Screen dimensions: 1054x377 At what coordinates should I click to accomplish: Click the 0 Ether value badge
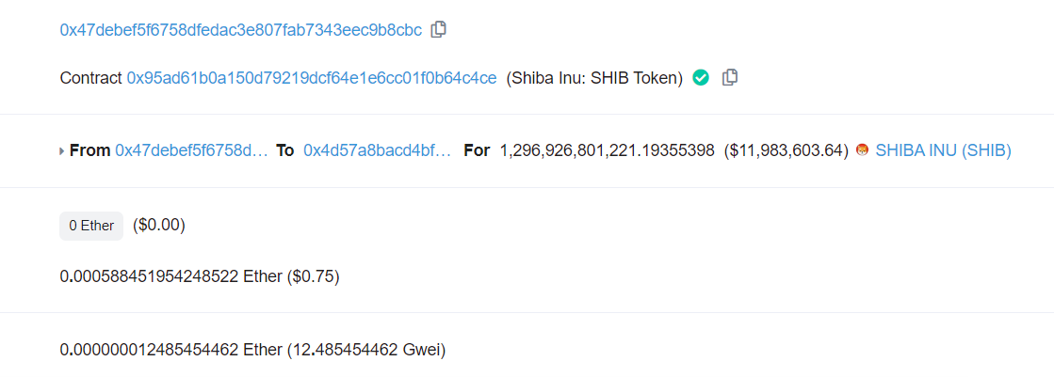91,226
